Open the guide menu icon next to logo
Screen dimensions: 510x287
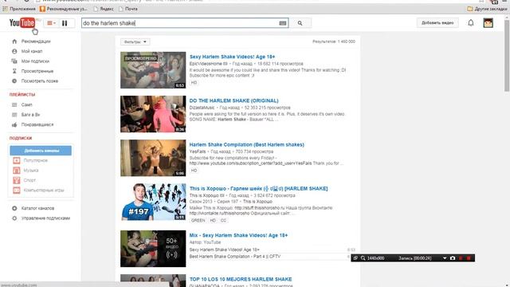tap(51, 23)
